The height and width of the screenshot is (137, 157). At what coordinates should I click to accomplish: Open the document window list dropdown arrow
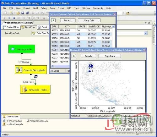click(145, 23)
